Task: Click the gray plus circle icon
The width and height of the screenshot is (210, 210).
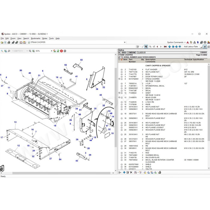Action: click(65, 51)
